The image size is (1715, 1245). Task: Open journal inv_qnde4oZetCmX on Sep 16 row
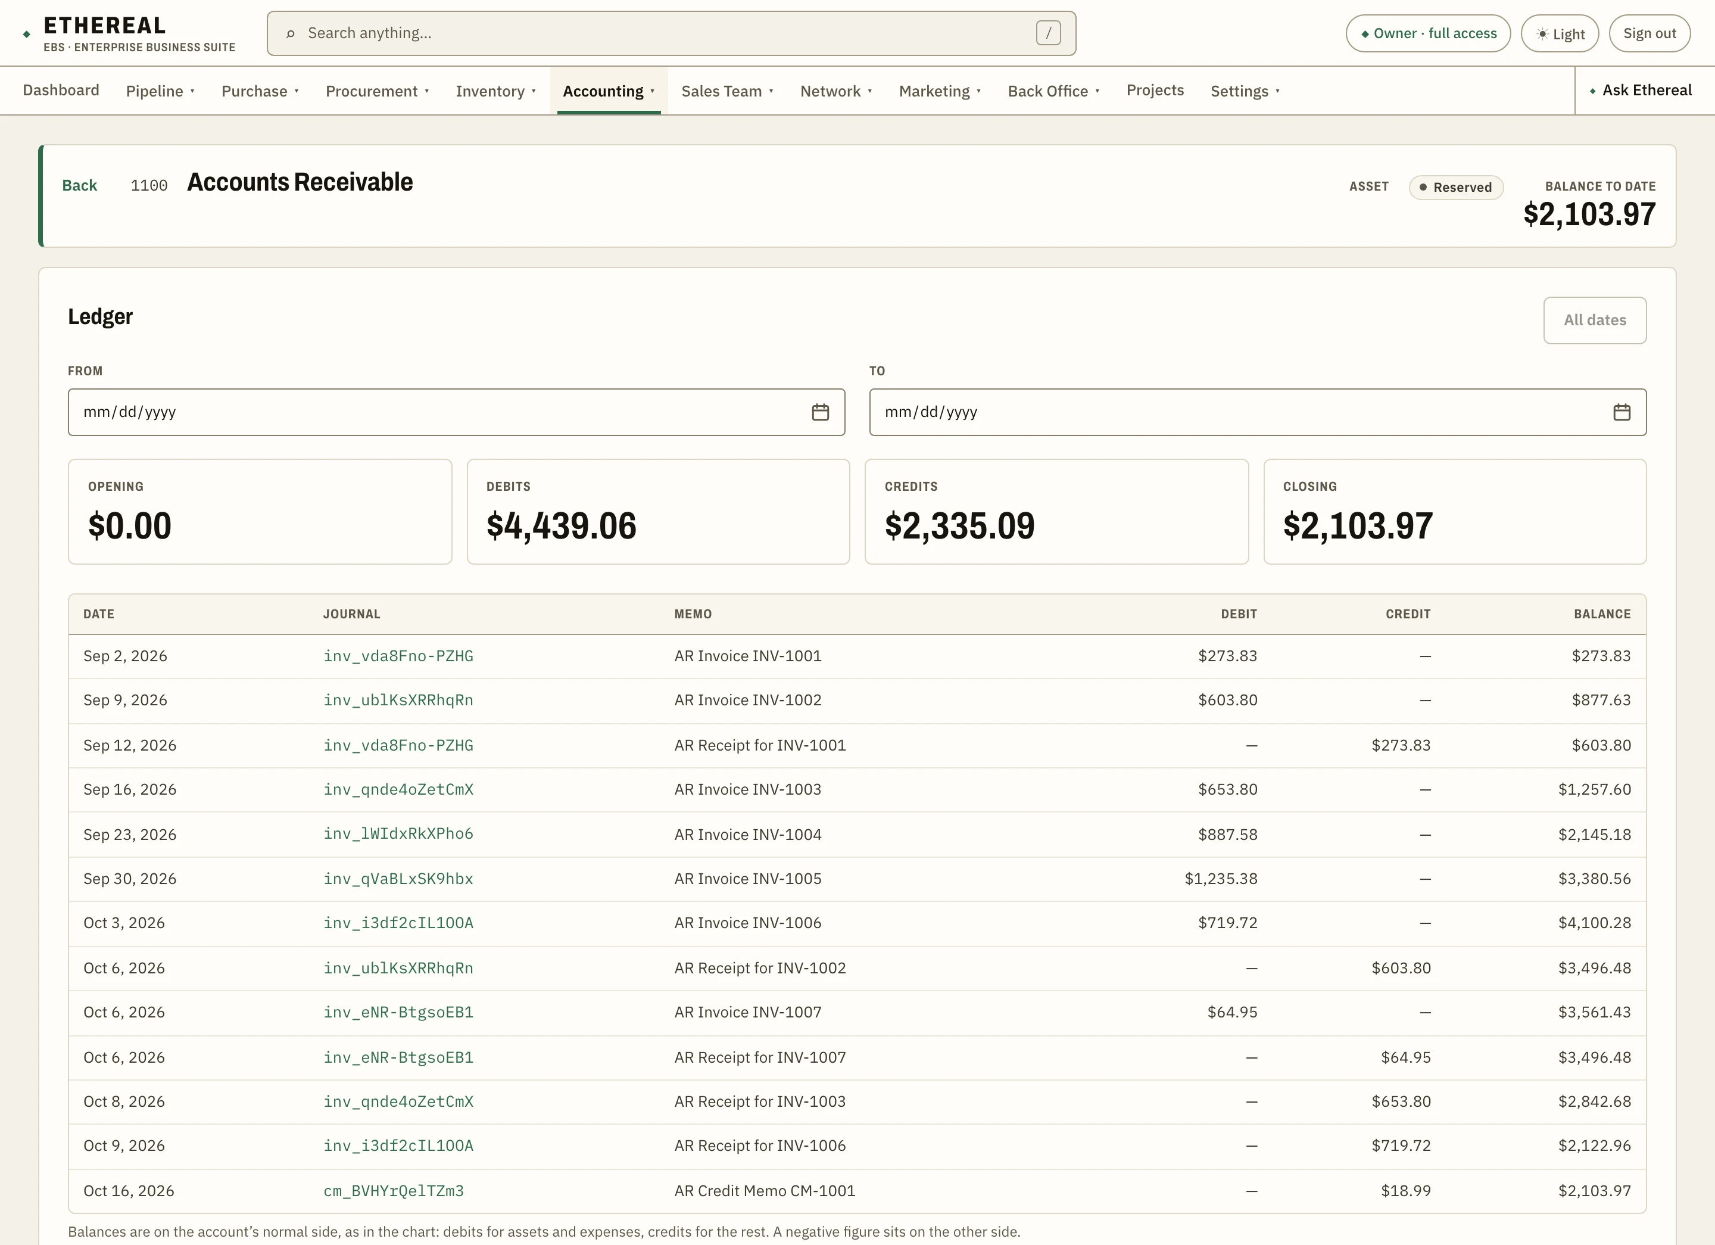coord(398,789)
